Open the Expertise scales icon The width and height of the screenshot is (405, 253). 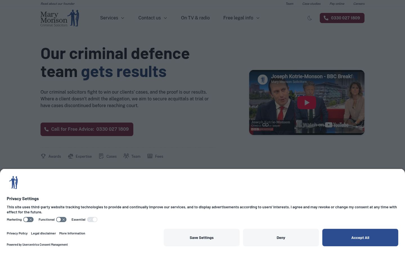coord(71,156)
